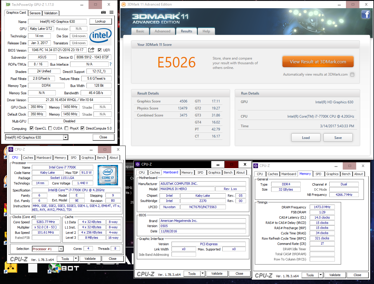
Task: Click the DRAM Frequency 1473.0 MHz value
Action: tap(322, 207)
